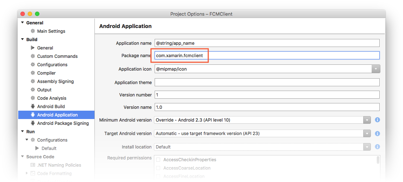Viewport: 403px width, 182px height.
Task: Open .NET Naming Policies
Action: pyautogui.click(x=59, y=165)
